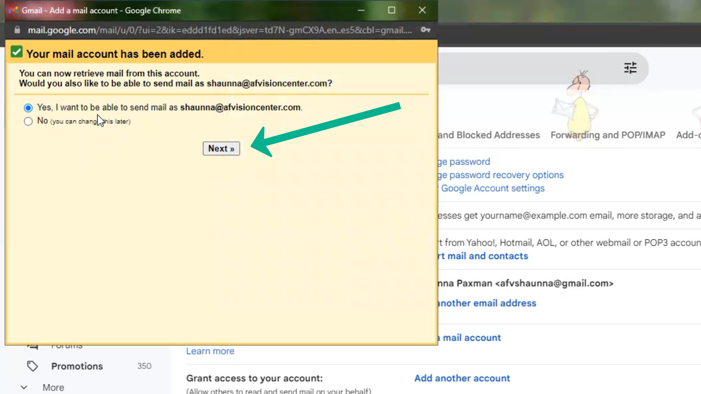Click the address bar URL field
The height and width of the screenshot is (394, 701).
(219, 30)
